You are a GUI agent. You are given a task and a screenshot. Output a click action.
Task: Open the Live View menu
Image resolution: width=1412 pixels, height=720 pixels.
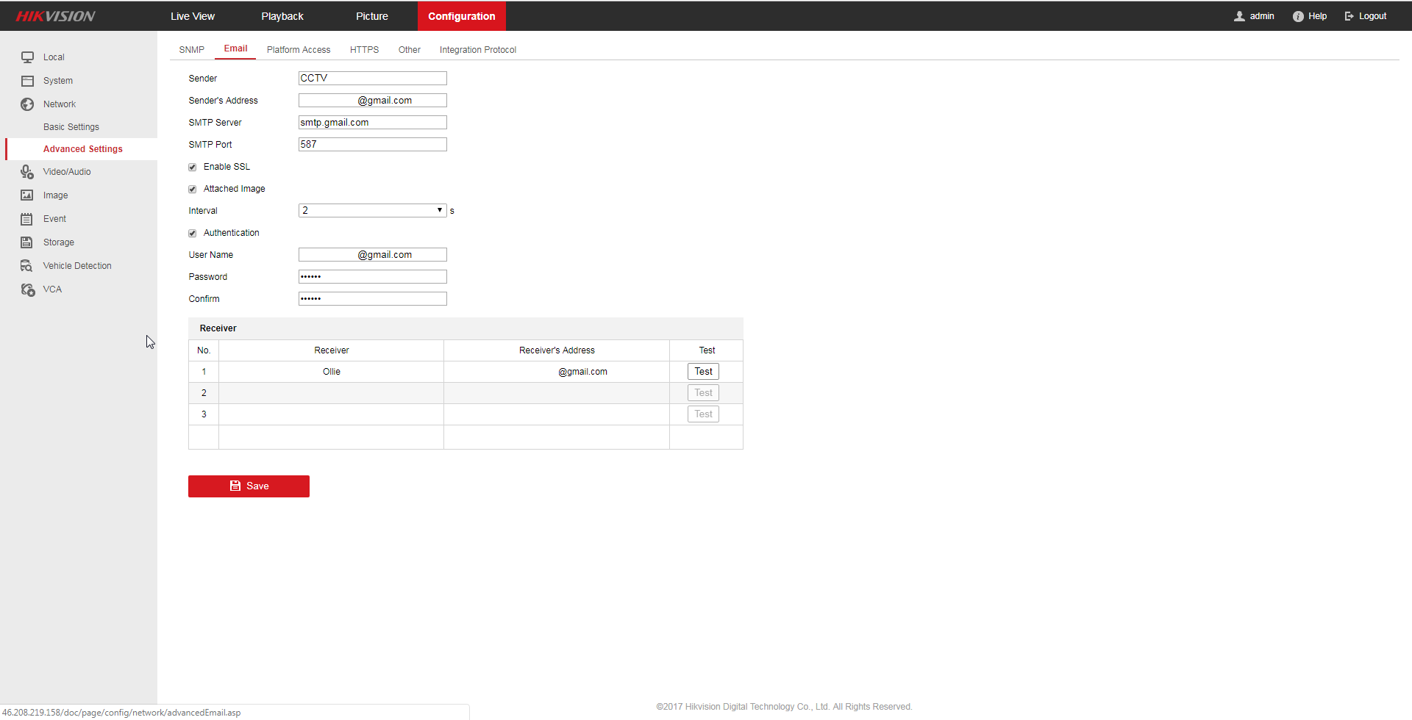coord(193,16)
